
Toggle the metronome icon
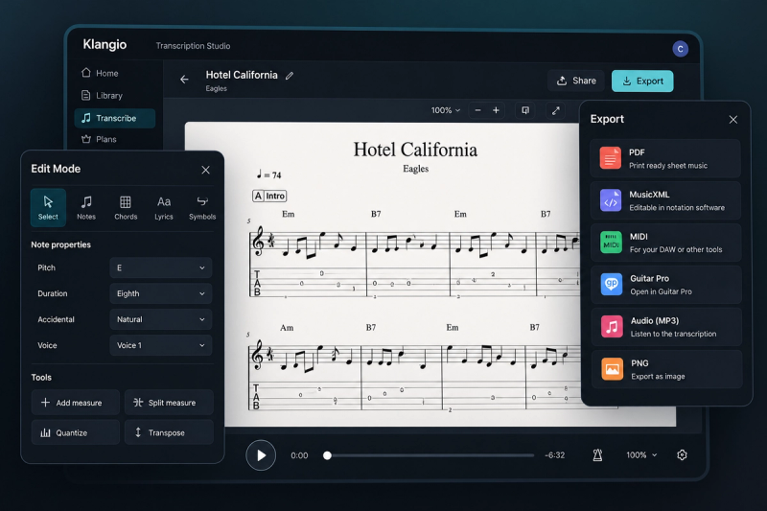pos(597,455)
